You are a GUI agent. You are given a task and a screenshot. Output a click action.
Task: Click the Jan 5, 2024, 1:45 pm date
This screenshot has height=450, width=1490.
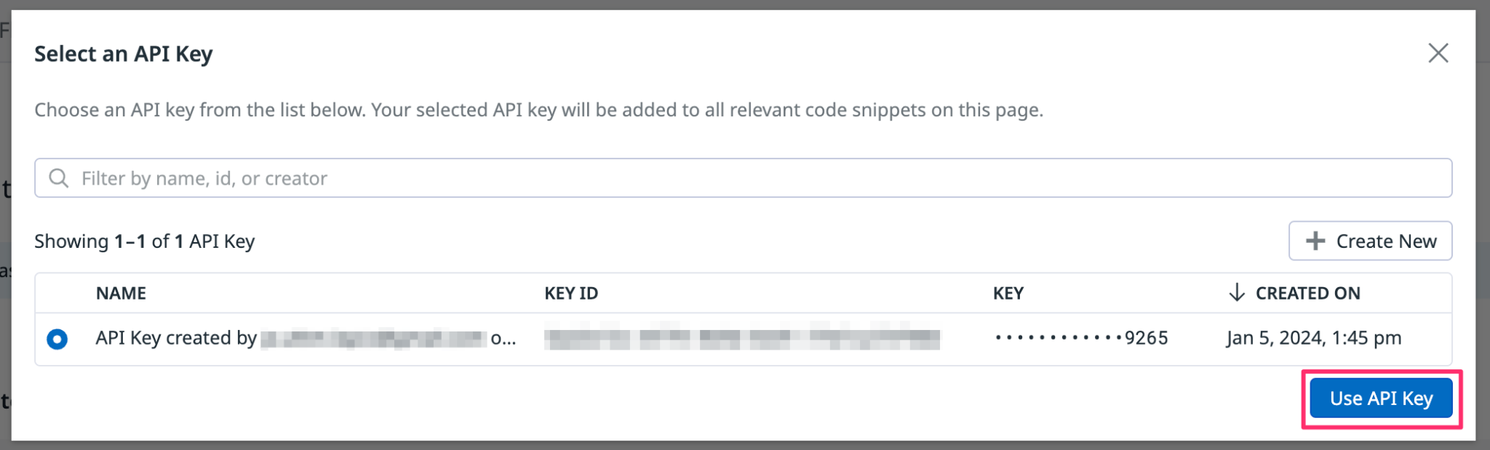point(1313,338)
